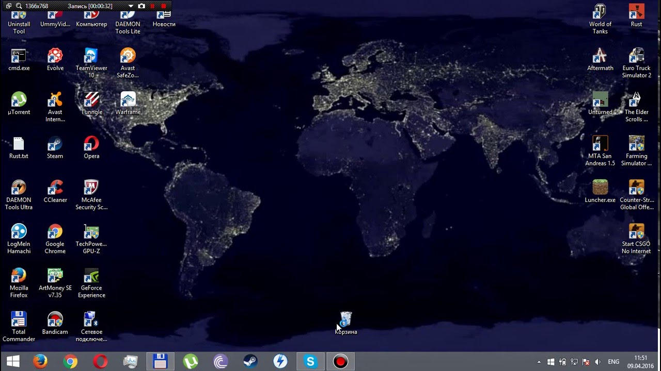Open the Aftermath desktop shortcut
The width and height of the screenshot is (661, 371).
point(600,60)
